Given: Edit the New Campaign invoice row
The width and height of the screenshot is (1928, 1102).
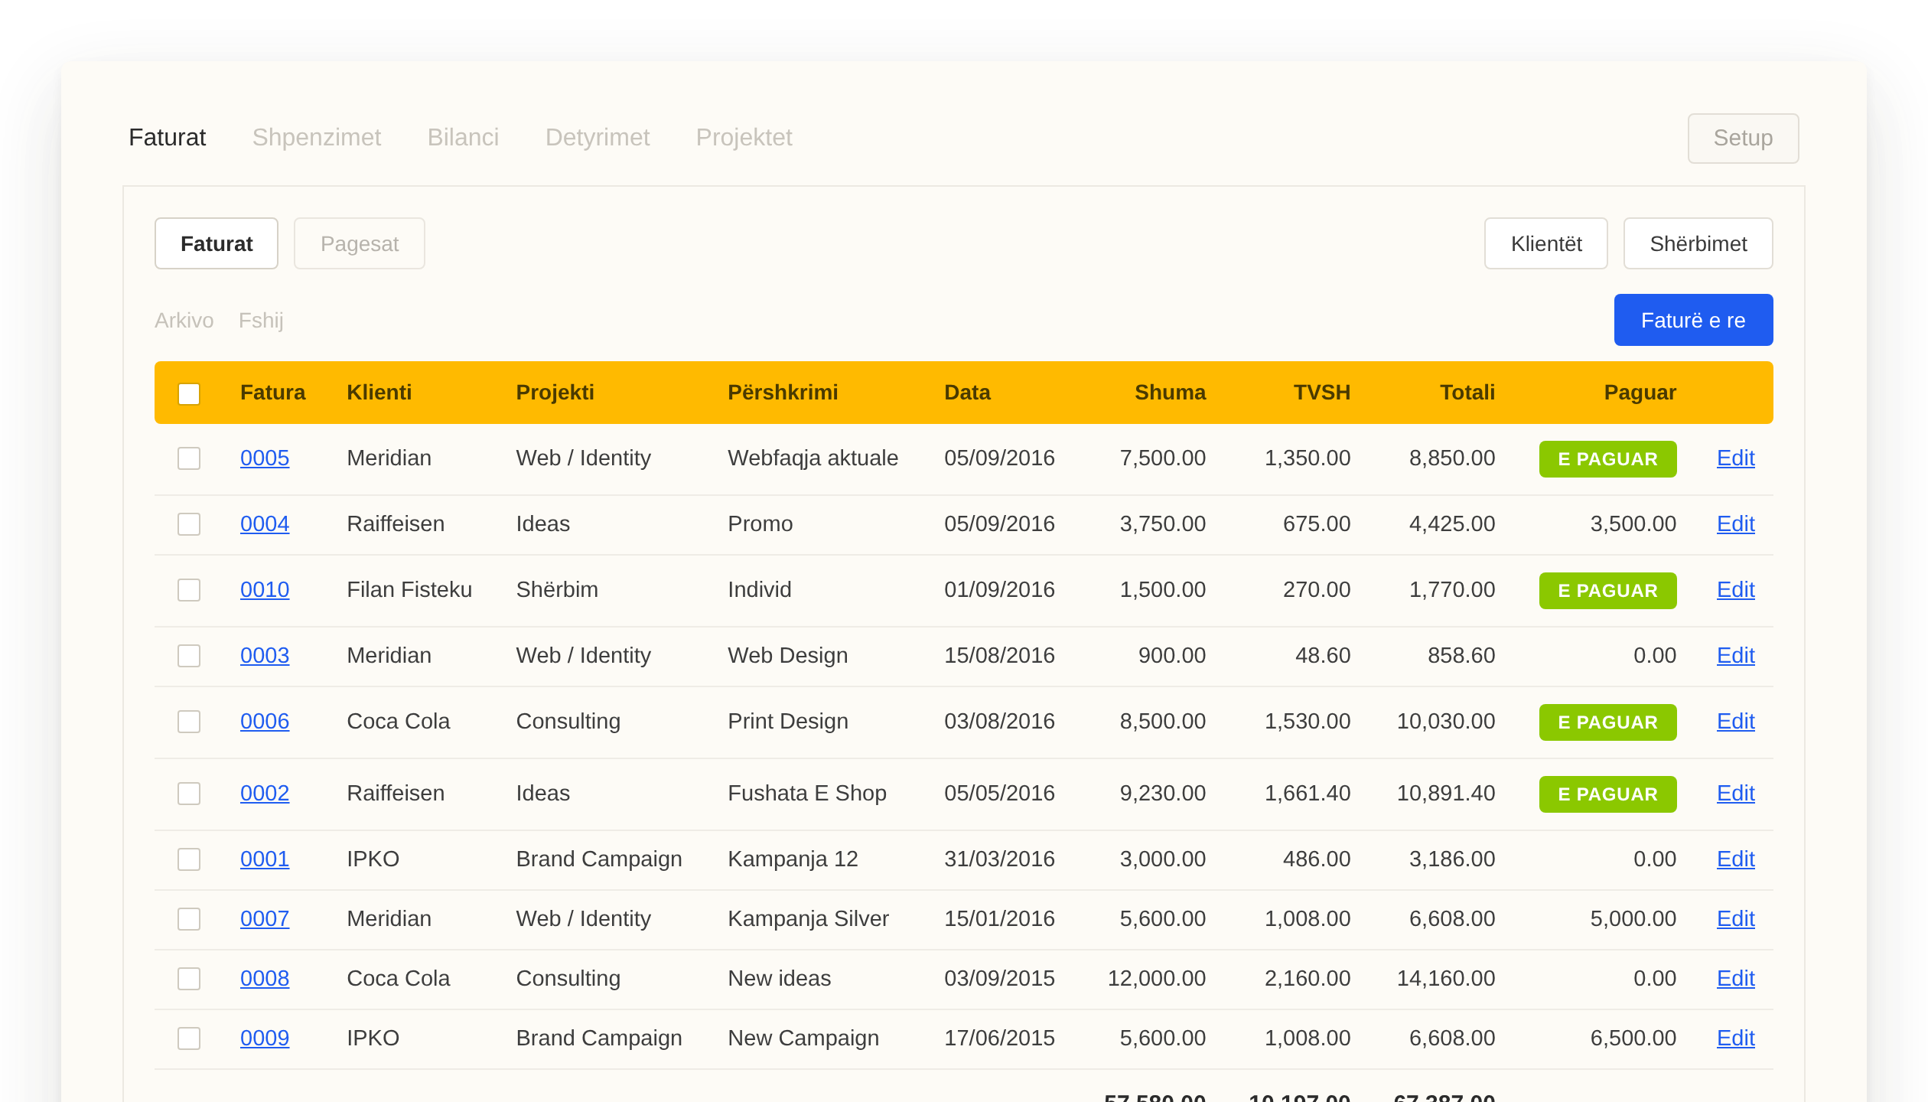Looking at the screenshot, I should (1736, 1038).
